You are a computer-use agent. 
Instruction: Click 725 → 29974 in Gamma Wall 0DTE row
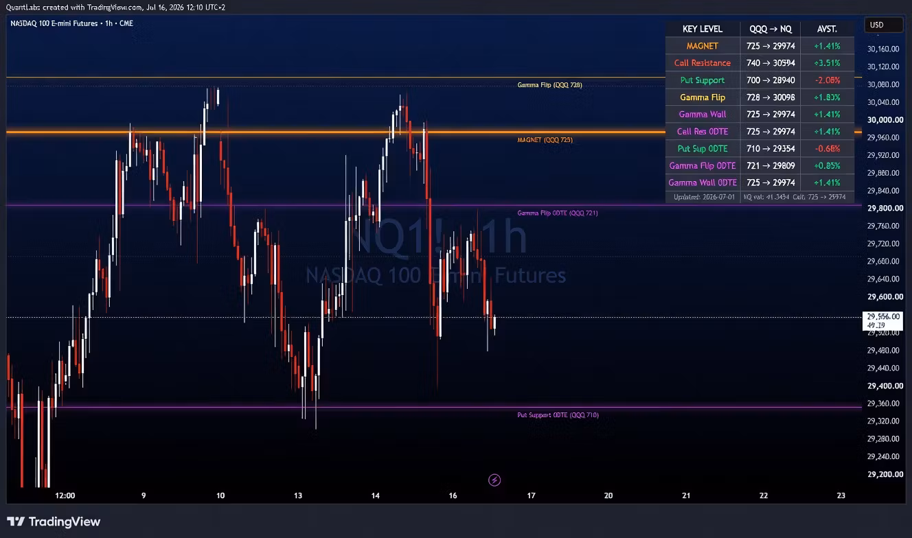[771, 183]
